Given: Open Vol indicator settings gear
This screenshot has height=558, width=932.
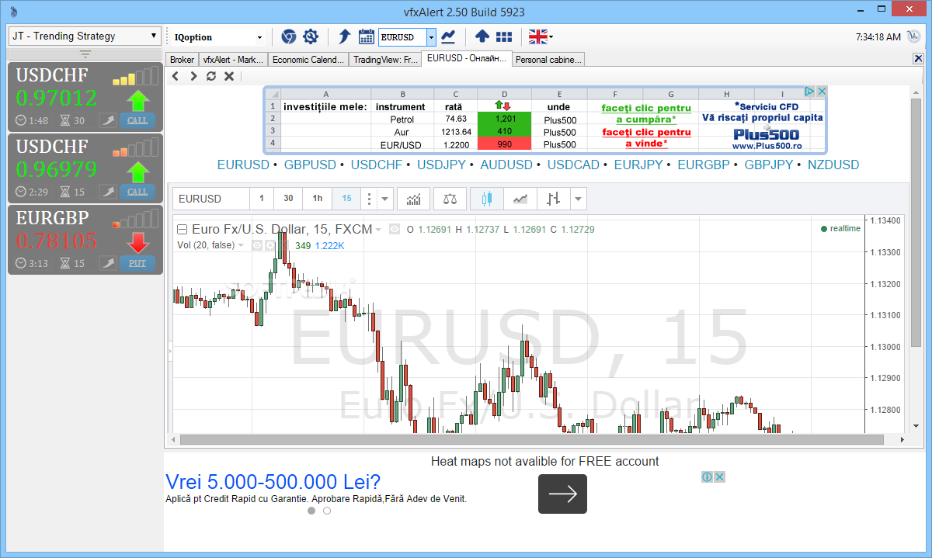Looking at the screenshot, I should pos(270,245).
